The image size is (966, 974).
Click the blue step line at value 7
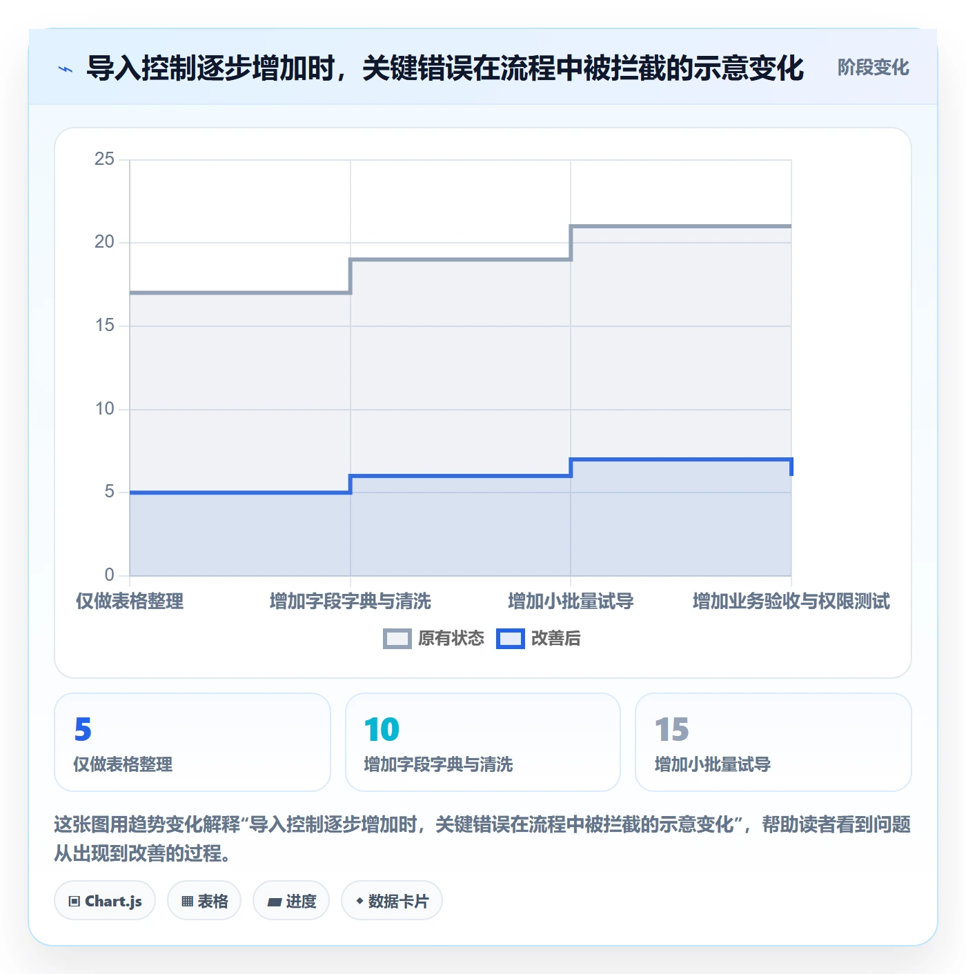(x=681, y=459)
